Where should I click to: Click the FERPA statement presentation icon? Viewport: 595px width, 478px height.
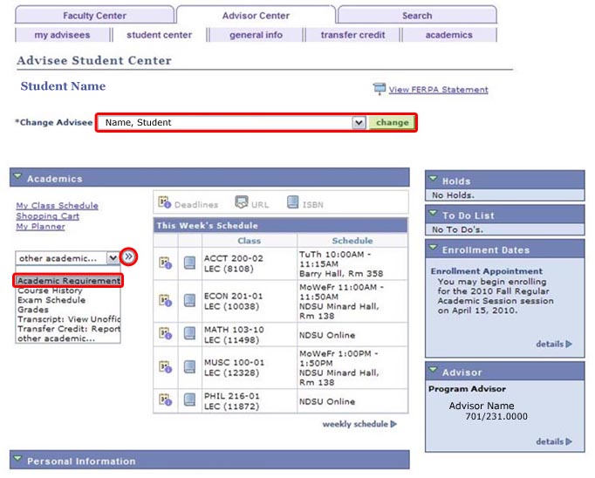coord(380,89)
